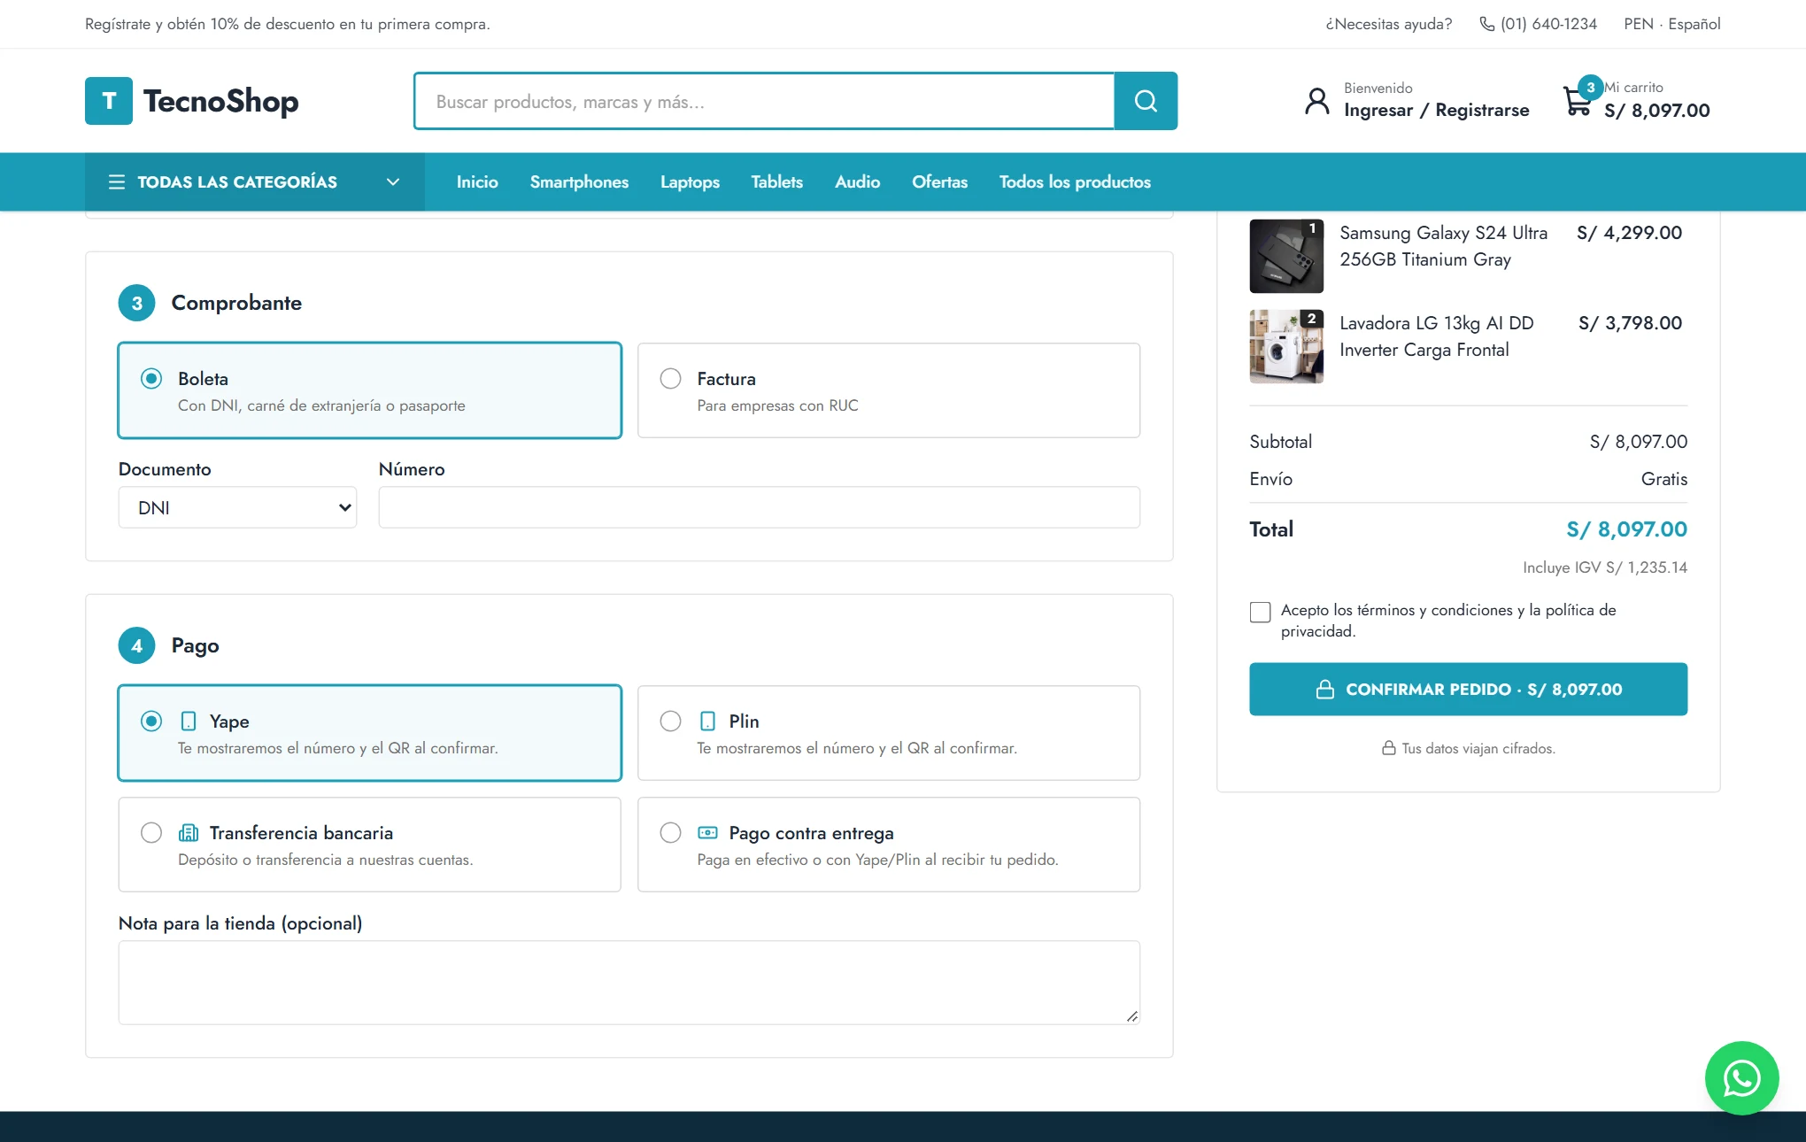1806x1142 pixels.
Task: Click the bank icon for Transferencia bancaria
Action: click(189, 832)
